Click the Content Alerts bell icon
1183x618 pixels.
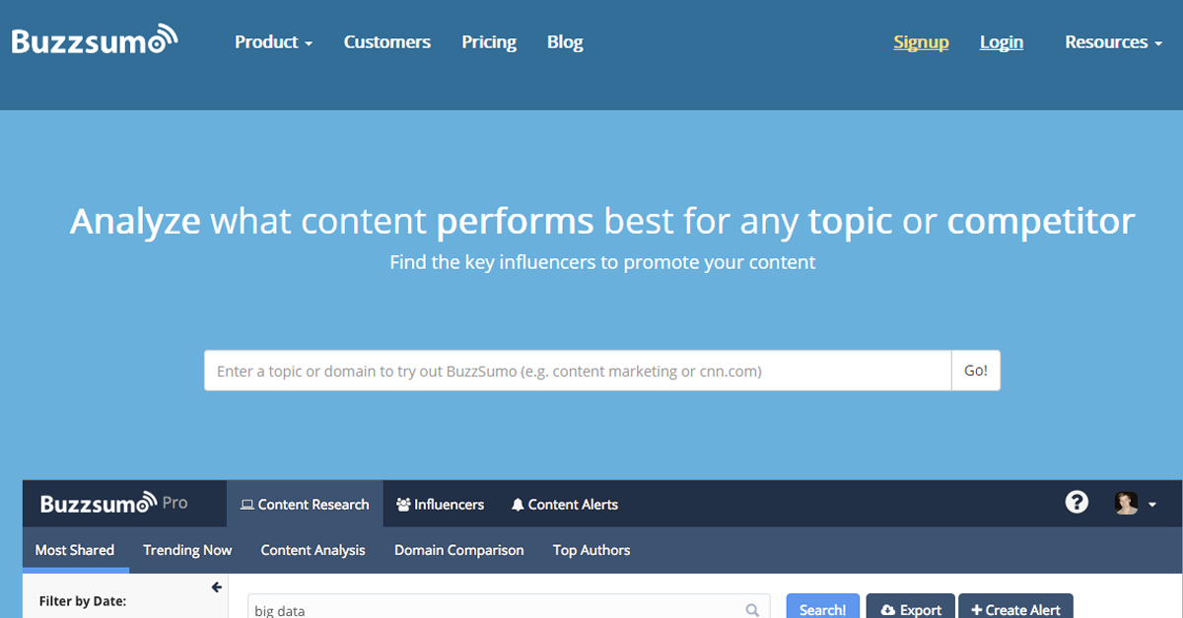(x=517, y=504)
